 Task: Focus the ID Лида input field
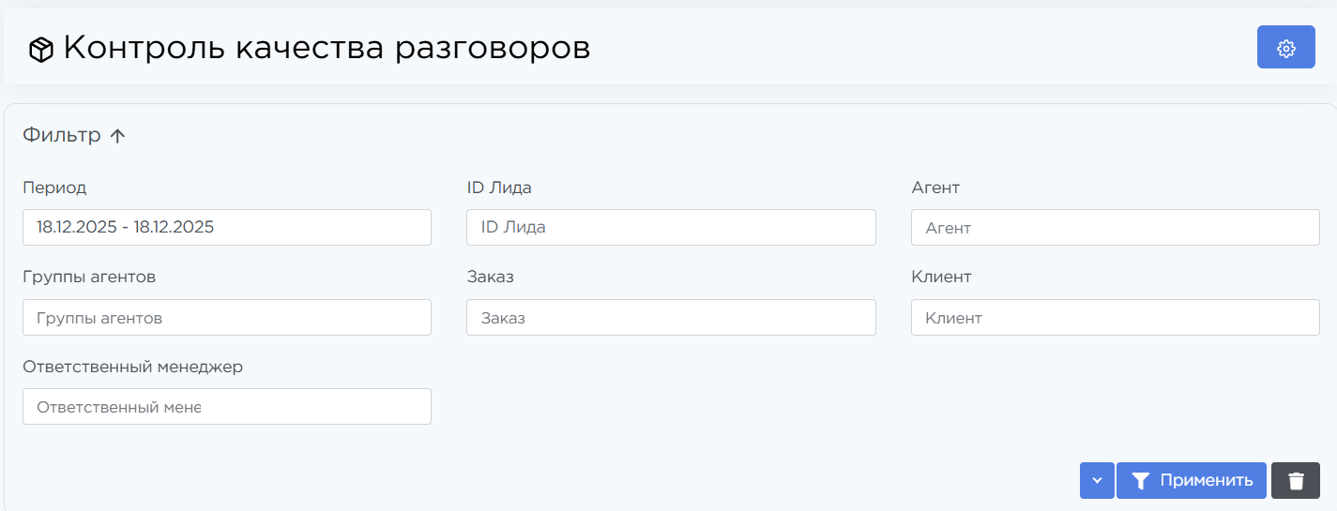670,227
